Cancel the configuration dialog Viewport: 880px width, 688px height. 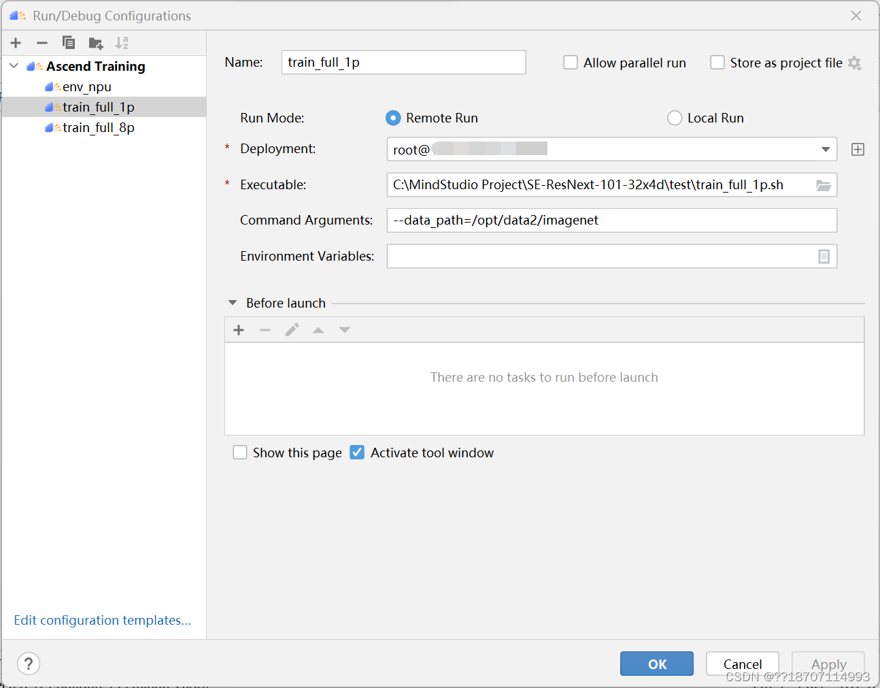743,664
